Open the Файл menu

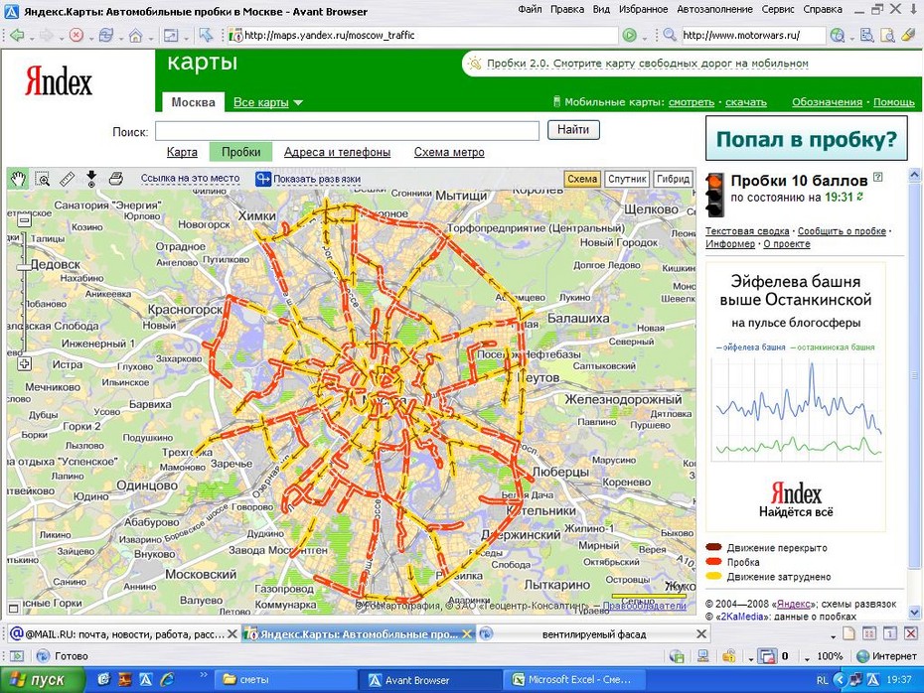click(530, 9)
